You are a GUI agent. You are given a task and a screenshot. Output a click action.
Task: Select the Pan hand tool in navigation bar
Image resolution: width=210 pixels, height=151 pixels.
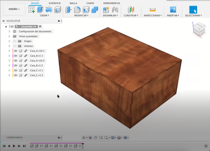tap(95, 138)
